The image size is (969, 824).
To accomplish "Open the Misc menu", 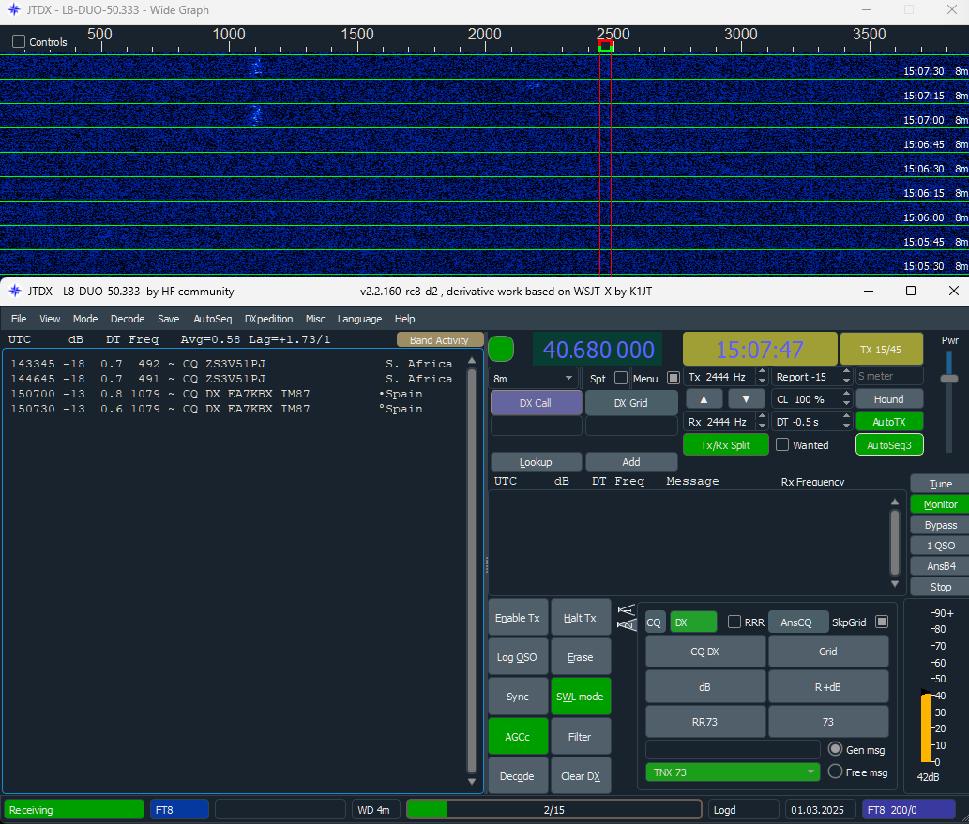I will [x=315, y=319].
